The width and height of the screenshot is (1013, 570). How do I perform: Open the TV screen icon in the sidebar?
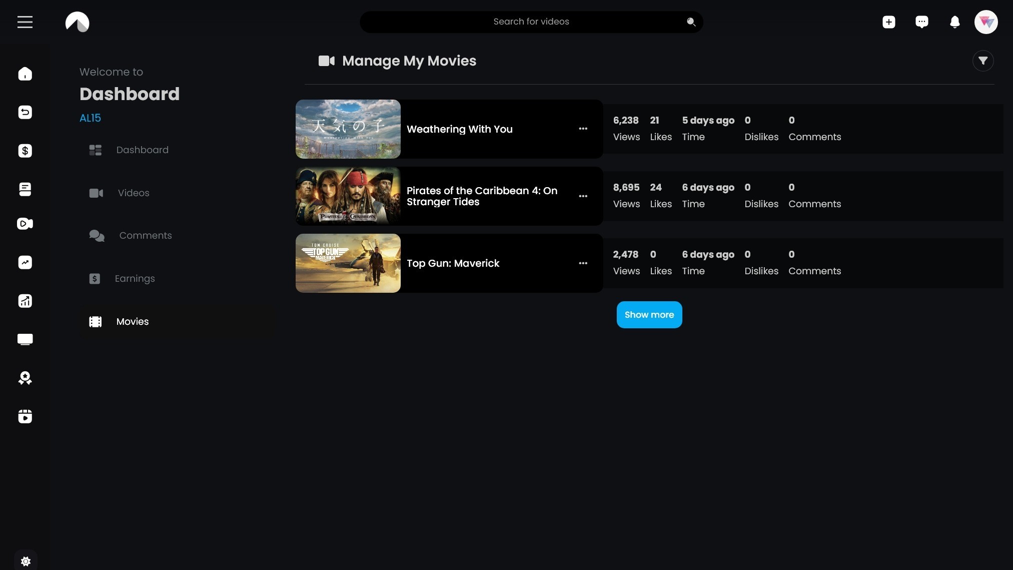(x=25, y=339)
